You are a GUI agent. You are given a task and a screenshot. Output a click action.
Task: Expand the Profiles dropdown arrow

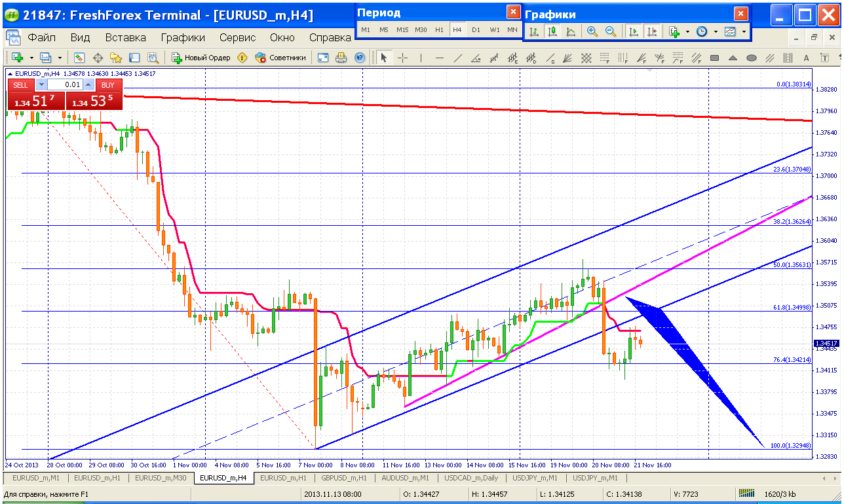[x=60, y=58]
